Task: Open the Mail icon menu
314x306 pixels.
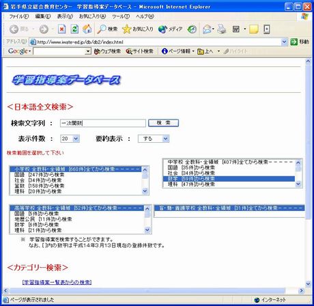Action: click(x=208, y=29)
